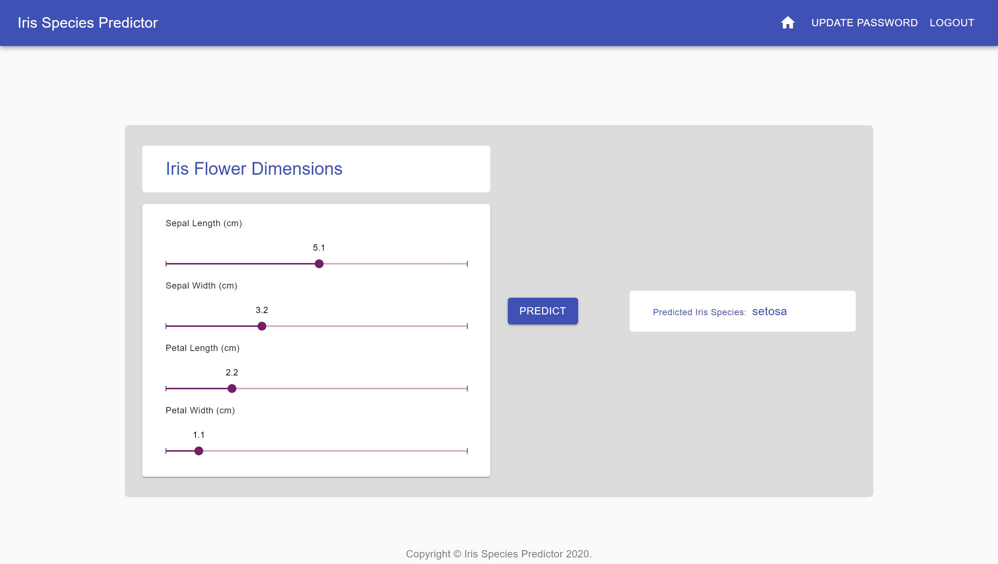Click the Sepal Length 5.1 value label

pos(319,247)
